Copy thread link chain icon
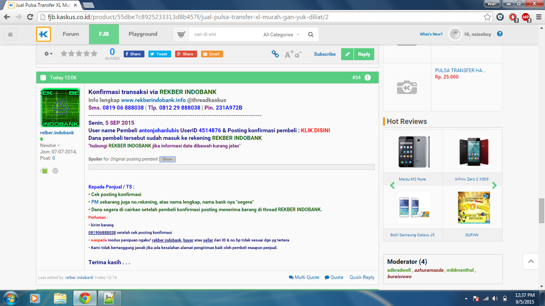The width and height of the screenshot is (545, 306). (275, 54)
